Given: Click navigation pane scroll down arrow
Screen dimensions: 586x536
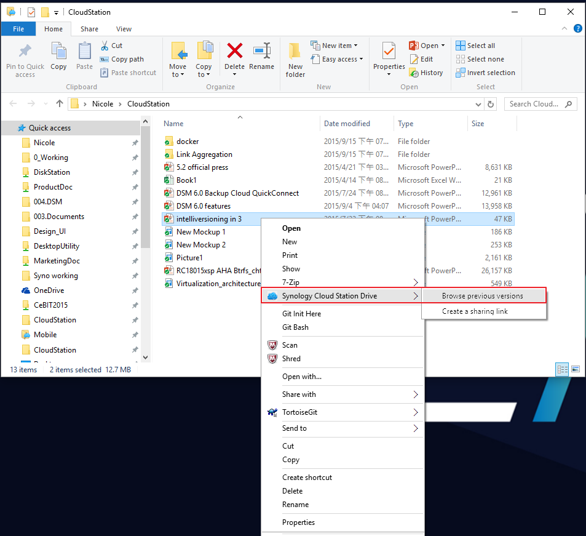Looking at the screenshot, I should click(x=145, y=358).
